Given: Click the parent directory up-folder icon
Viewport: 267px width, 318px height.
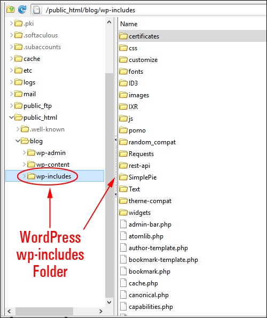Looking at the screenshot, I should pyautogui.click(x=10, y=9).
